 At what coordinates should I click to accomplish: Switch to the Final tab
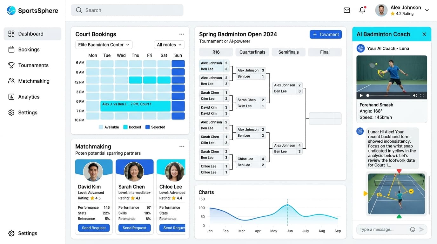pyautogui.click(x=325, y=52)
